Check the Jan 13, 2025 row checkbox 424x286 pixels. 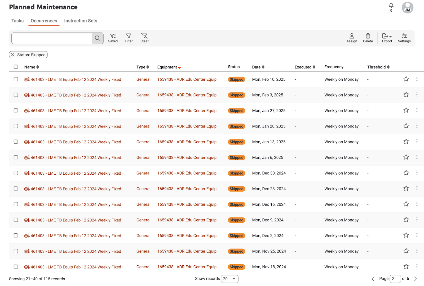tap(16, 142)
